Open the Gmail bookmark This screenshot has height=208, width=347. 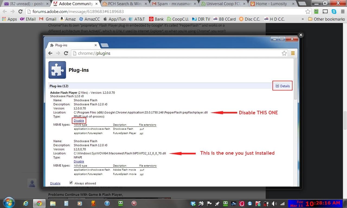click(x=48, y=19)
